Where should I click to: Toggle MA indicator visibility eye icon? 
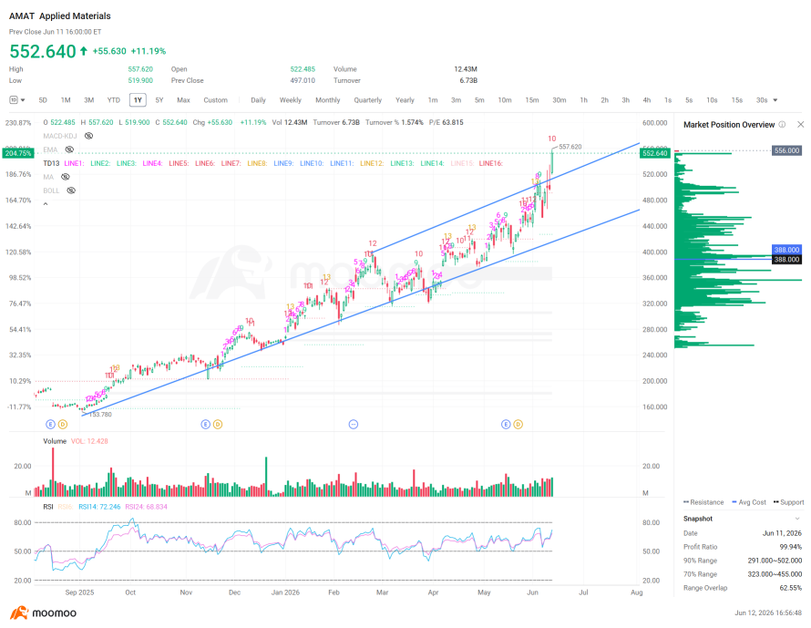(66, 177)
